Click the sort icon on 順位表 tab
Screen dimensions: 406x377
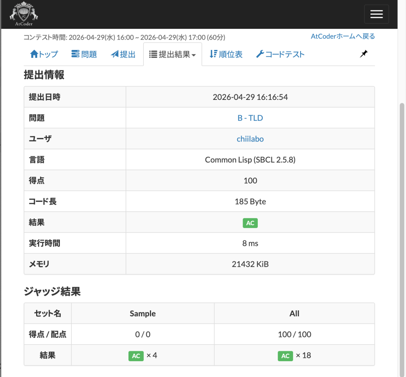(x=213, y=54)
